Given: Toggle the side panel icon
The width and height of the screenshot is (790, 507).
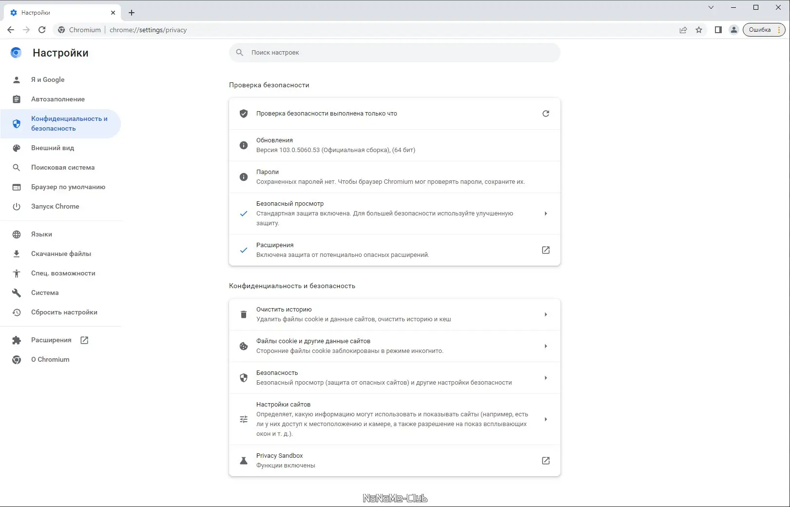Looking at the screenshot, I should (718, 30).
